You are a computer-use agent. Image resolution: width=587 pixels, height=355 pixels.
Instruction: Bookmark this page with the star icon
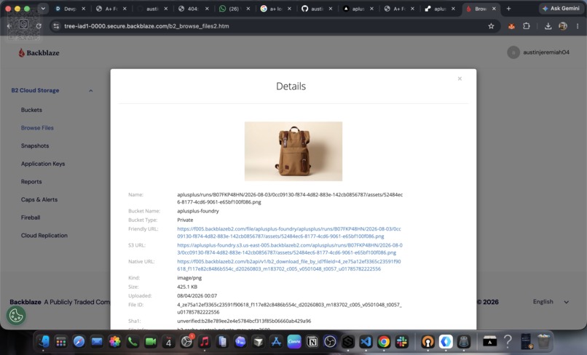coord(491,26)
